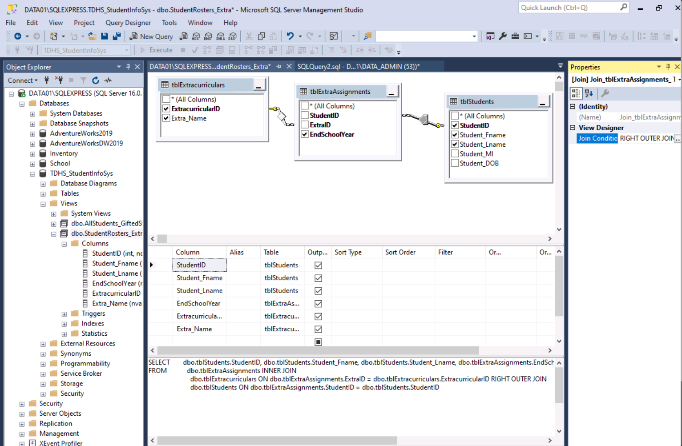This screenshot has width=682, height=446.
Task: Expand the Tables folder
Action: (43, 194)
